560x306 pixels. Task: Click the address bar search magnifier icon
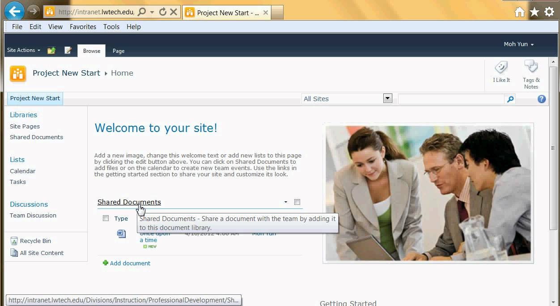[142, 12]
